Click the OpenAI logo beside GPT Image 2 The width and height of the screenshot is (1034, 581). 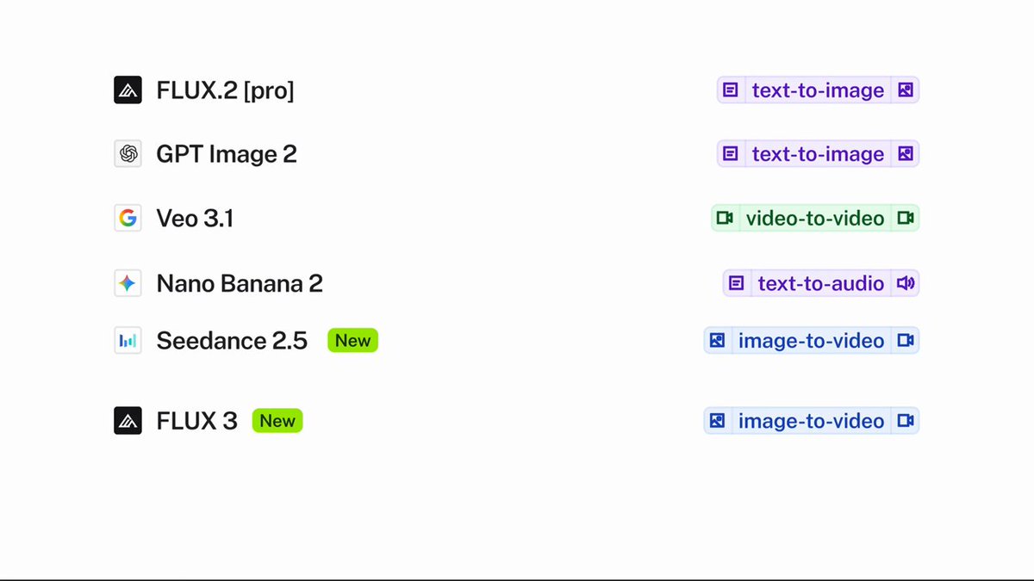coord(128,154)
